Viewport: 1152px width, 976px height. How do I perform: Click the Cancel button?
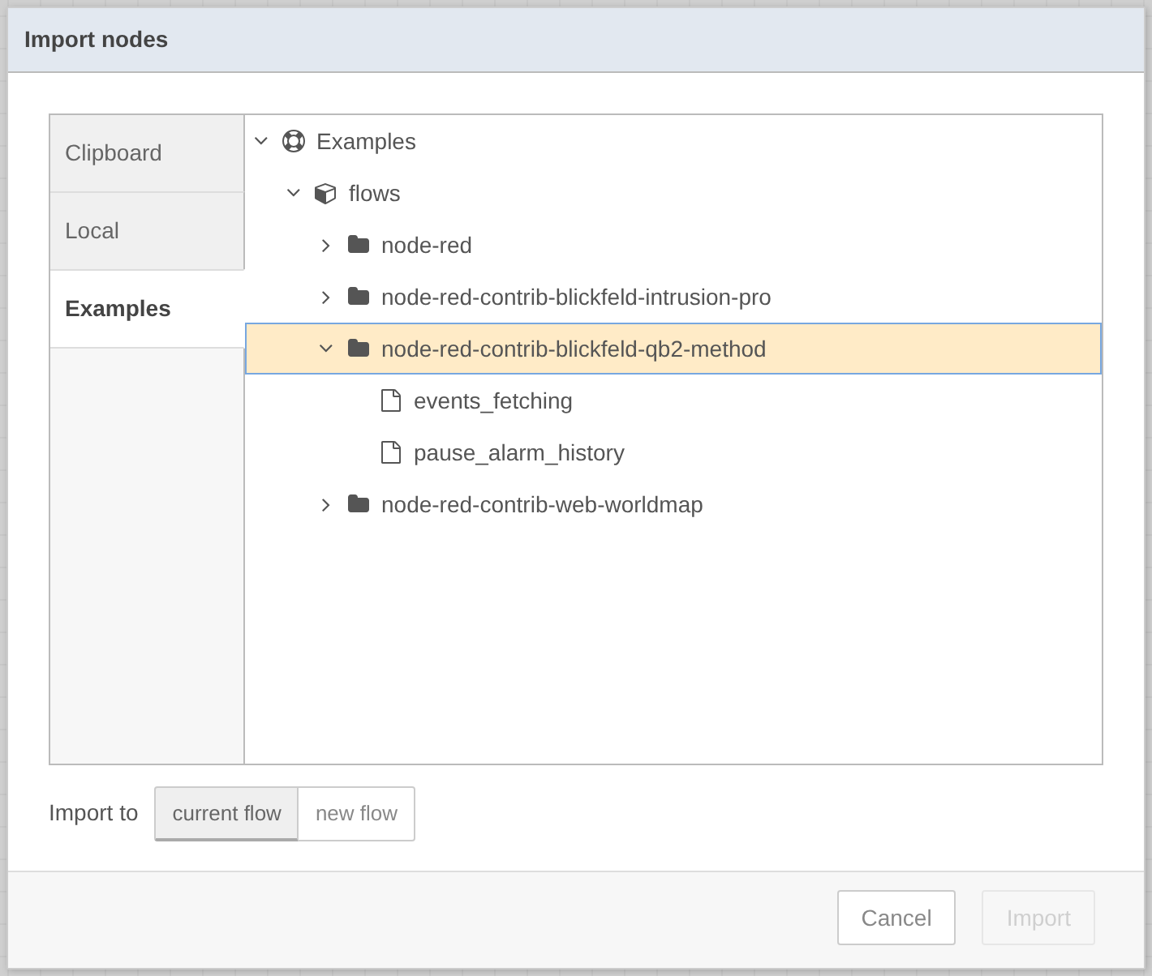[896, 918]
